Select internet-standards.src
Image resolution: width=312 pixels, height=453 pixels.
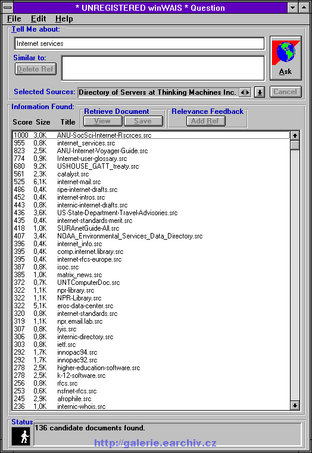coord(151,314)
